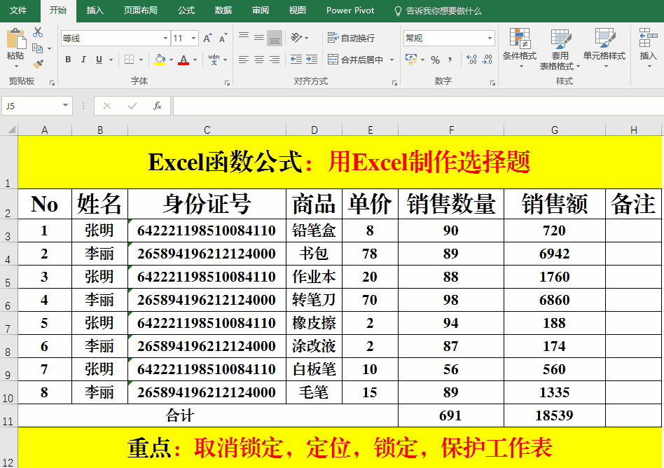
Task: Open the font name dropdown
Action: [x=165, y=38]
